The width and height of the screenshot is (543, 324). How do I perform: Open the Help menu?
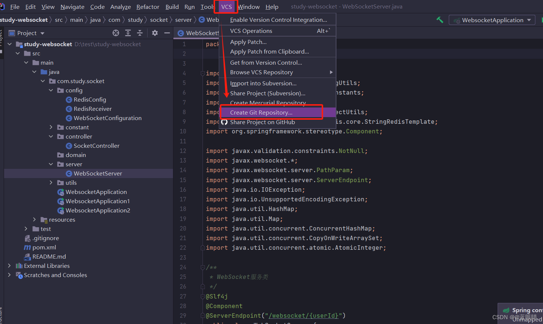point(272,7)
